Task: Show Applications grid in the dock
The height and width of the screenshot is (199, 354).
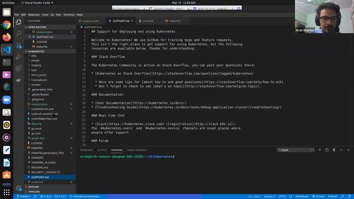Action: tap(7, 192)
